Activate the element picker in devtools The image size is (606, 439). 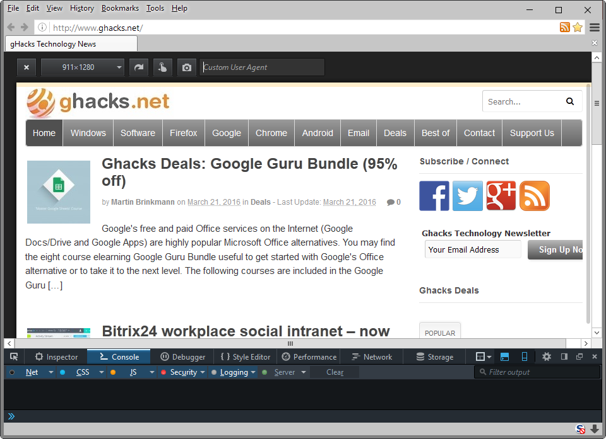pos(14,357)
